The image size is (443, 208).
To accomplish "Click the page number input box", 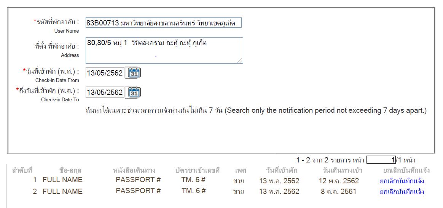I will 381,160.
